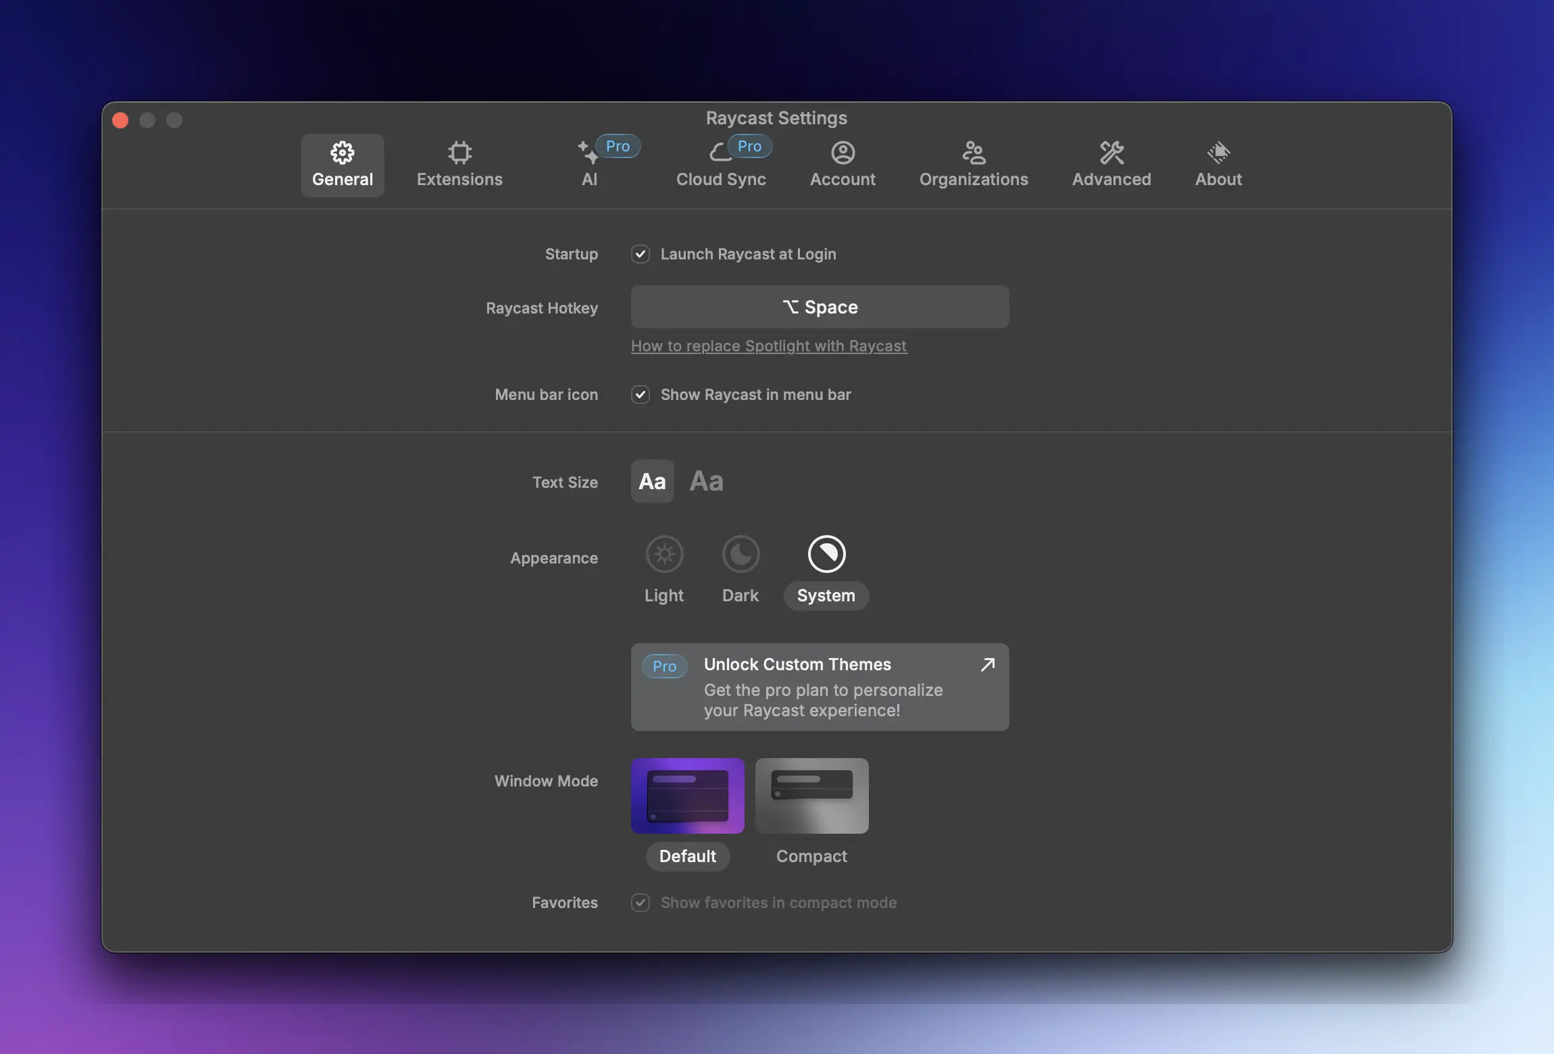Toggle Show favorites in compact mode

click(x=639, y=903)
